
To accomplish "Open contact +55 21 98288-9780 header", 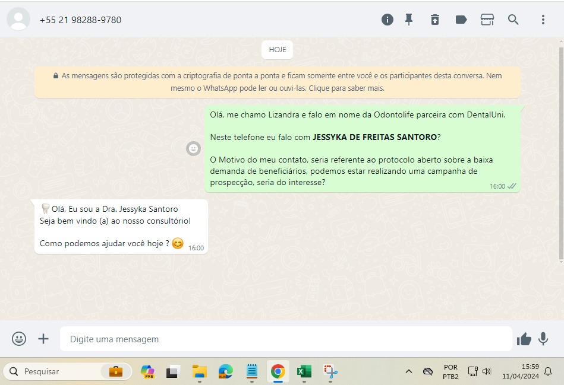I will [81, 20].
